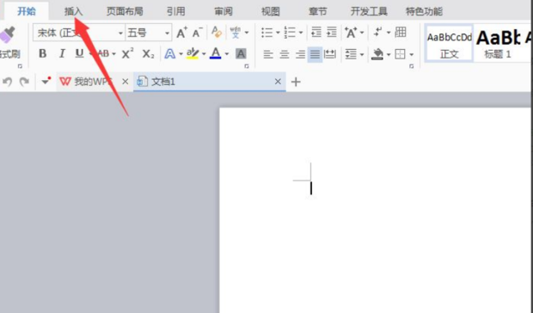Apply paragraph shading paint bucket
Screen dimensions: 533x313
377,54
